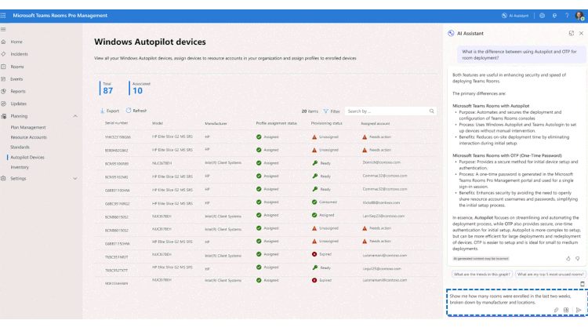
Task: Refresh the device list
Action: [136, 111]
